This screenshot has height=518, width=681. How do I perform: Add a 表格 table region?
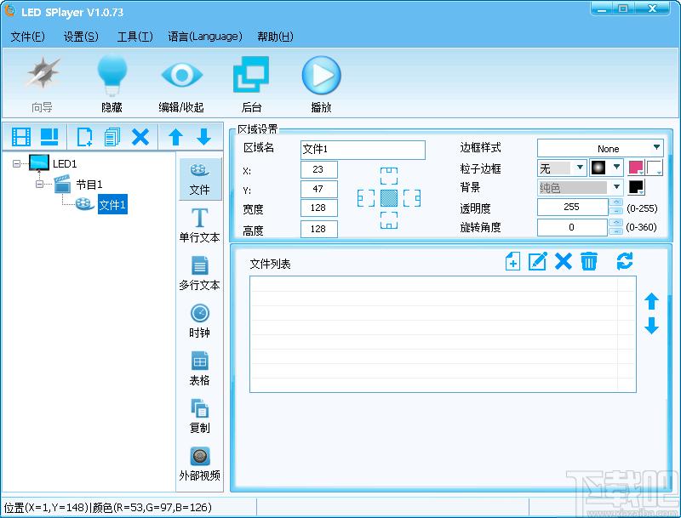(x=200, y=369)
